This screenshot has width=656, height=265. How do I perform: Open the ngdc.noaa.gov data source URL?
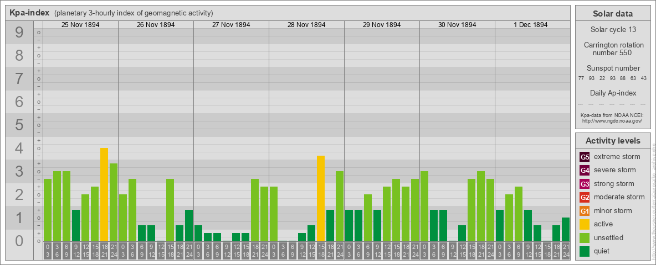[613, 120]
